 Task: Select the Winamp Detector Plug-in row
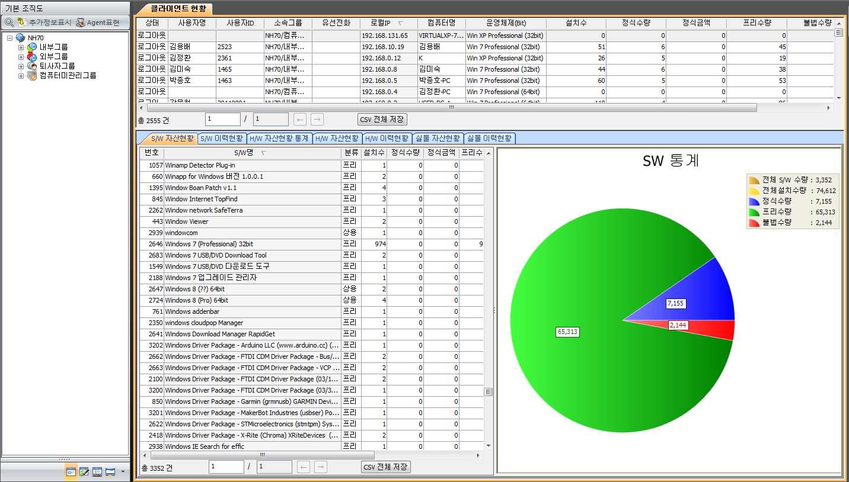point(312,165)
